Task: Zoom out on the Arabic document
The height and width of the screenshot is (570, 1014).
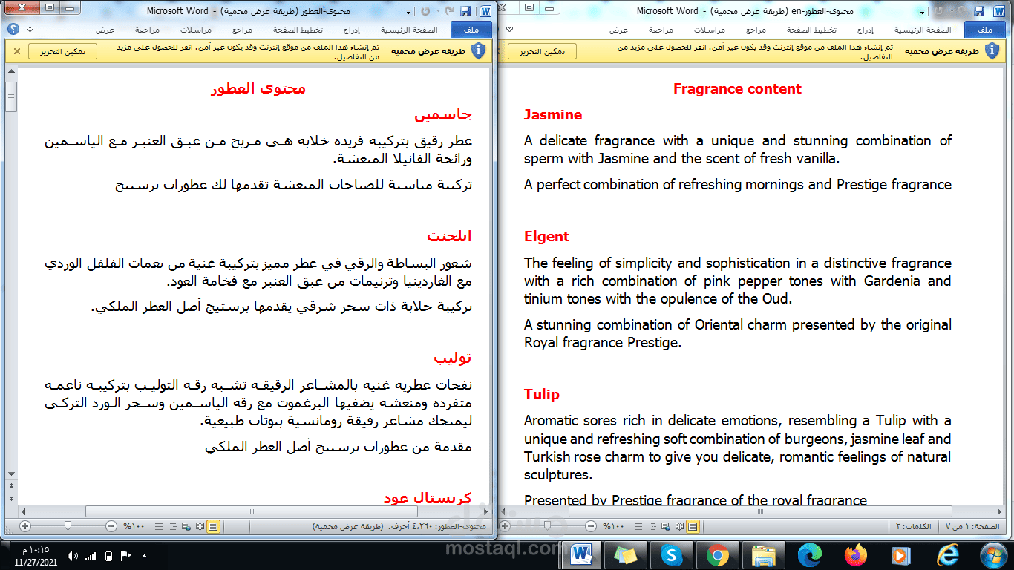Action: coord(111,526)
